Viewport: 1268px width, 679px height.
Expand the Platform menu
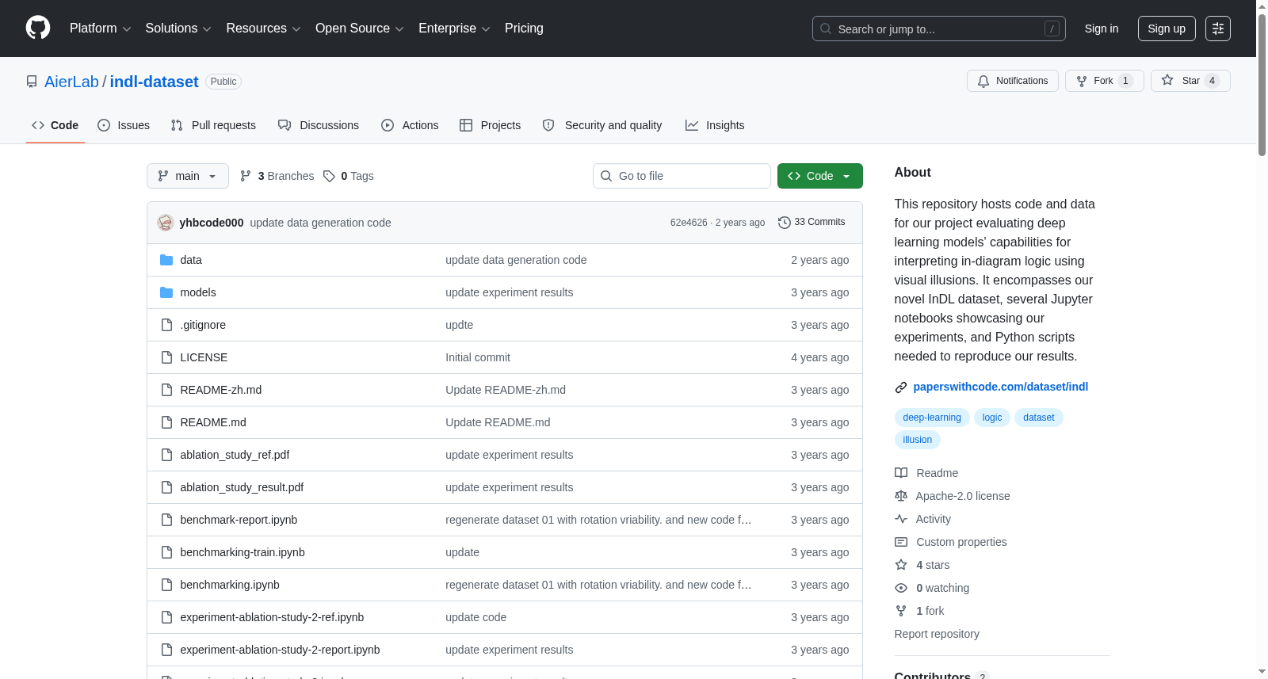pyautogui.click(x=100, y=29)
